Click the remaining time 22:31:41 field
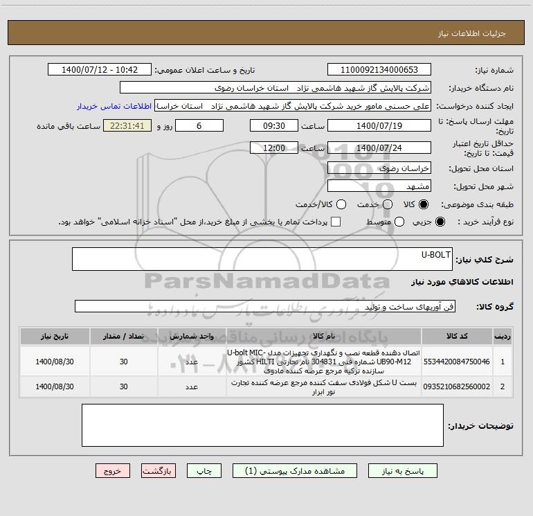The image size is (533, 516). pyautogui.click(x=127, y=125)
